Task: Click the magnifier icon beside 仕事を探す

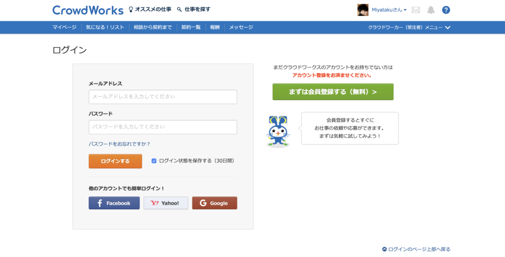Action: [180, 10]
